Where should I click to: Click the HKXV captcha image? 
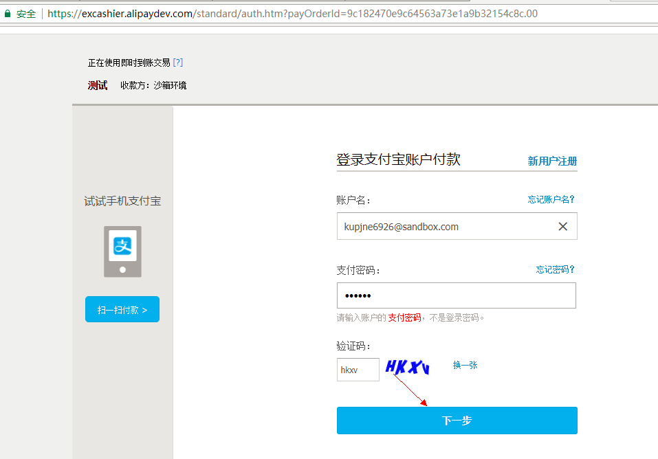[x=407, y=367]
